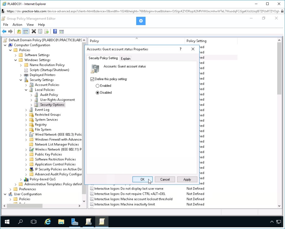285x229 pixels.
Task: Click the Security Settings icon in the tree
Action: tap(26, 80)
